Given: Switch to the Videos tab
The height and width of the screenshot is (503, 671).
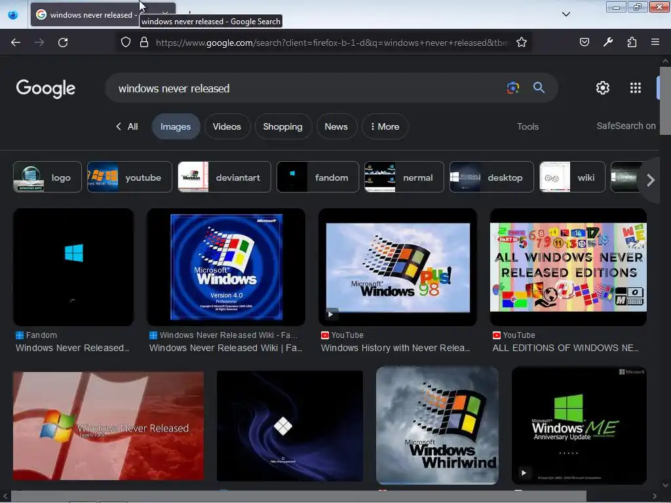Looking at the screenshot, I should 227,126.
